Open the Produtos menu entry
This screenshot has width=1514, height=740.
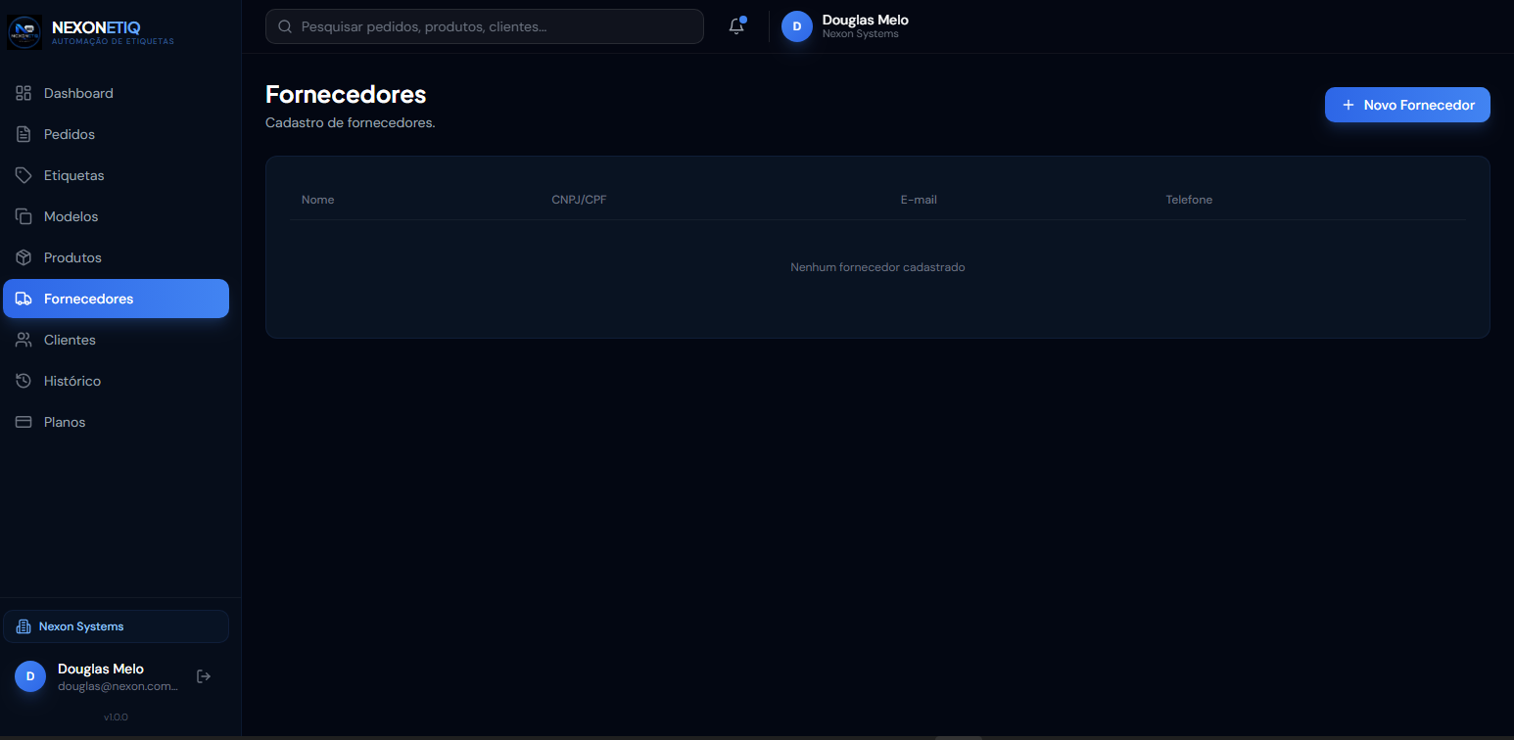(116, 257)
